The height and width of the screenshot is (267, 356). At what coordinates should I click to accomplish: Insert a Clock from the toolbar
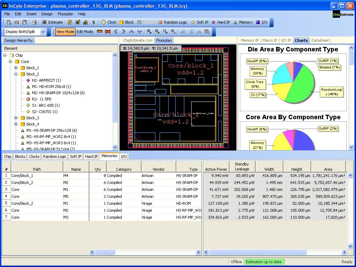[x=108, y=22]
